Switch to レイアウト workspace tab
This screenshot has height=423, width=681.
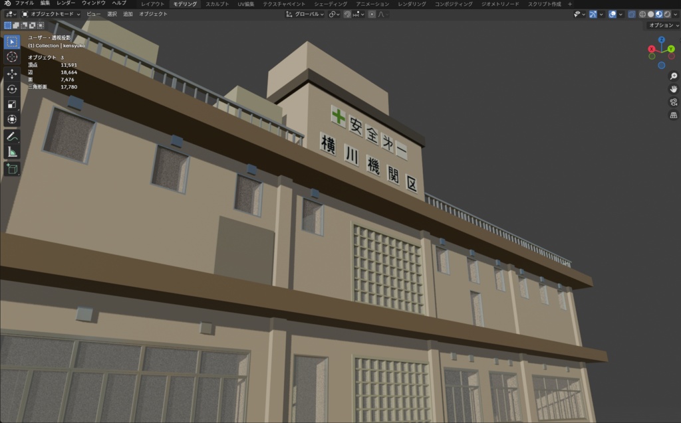click(153, 4)
